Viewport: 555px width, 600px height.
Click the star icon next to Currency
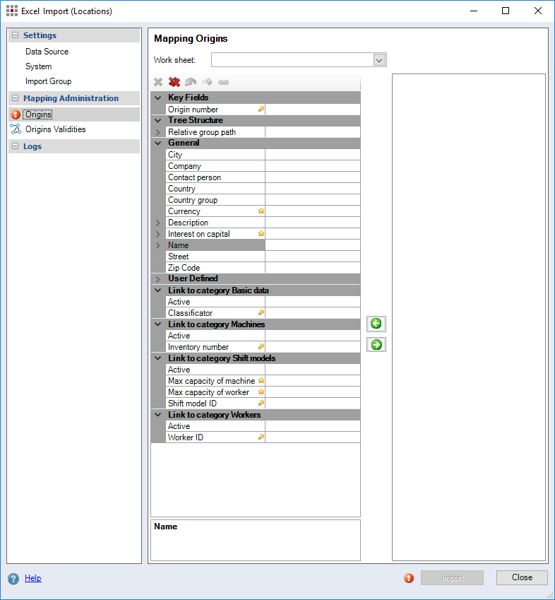(x=261, y=211)
